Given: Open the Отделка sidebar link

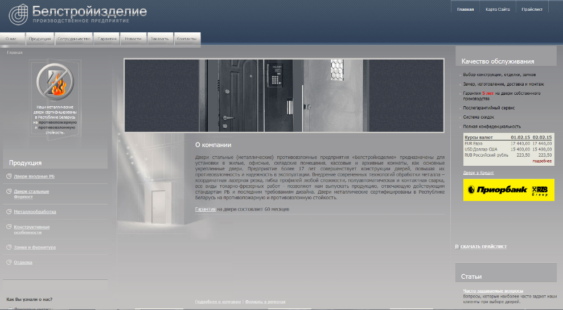Looking at the screenshot, I should point(23,262).
